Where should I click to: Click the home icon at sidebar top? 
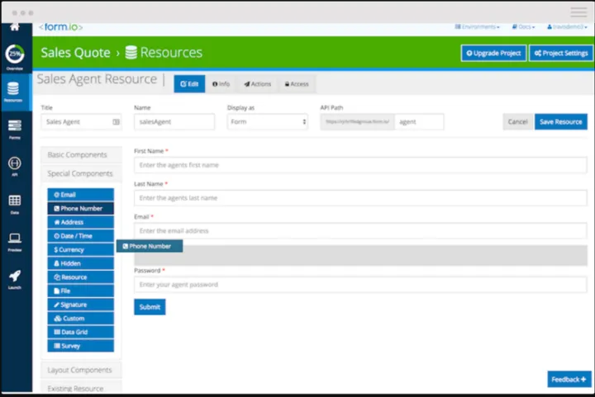[x=14, y=26]
